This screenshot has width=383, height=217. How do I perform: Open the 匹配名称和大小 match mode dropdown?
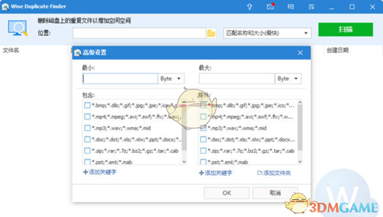268,33
